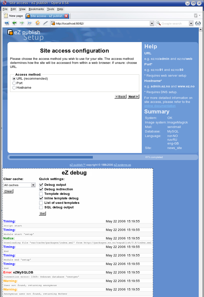Screen dimensions: 204x297
Task: Click the Opera logo in title bar
Action: (x=5, y=3)
